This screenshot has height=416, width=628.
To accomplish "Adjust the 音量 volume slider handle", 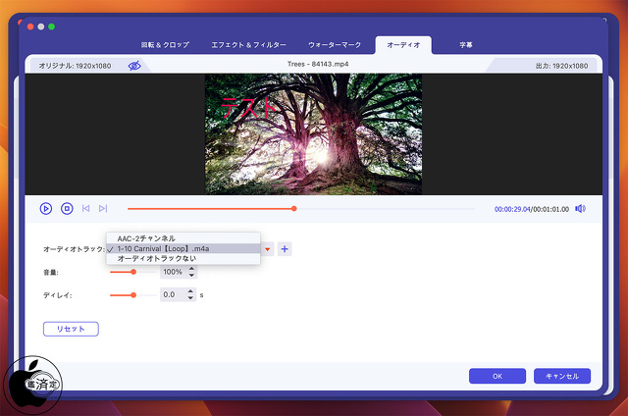I will 133,272.
